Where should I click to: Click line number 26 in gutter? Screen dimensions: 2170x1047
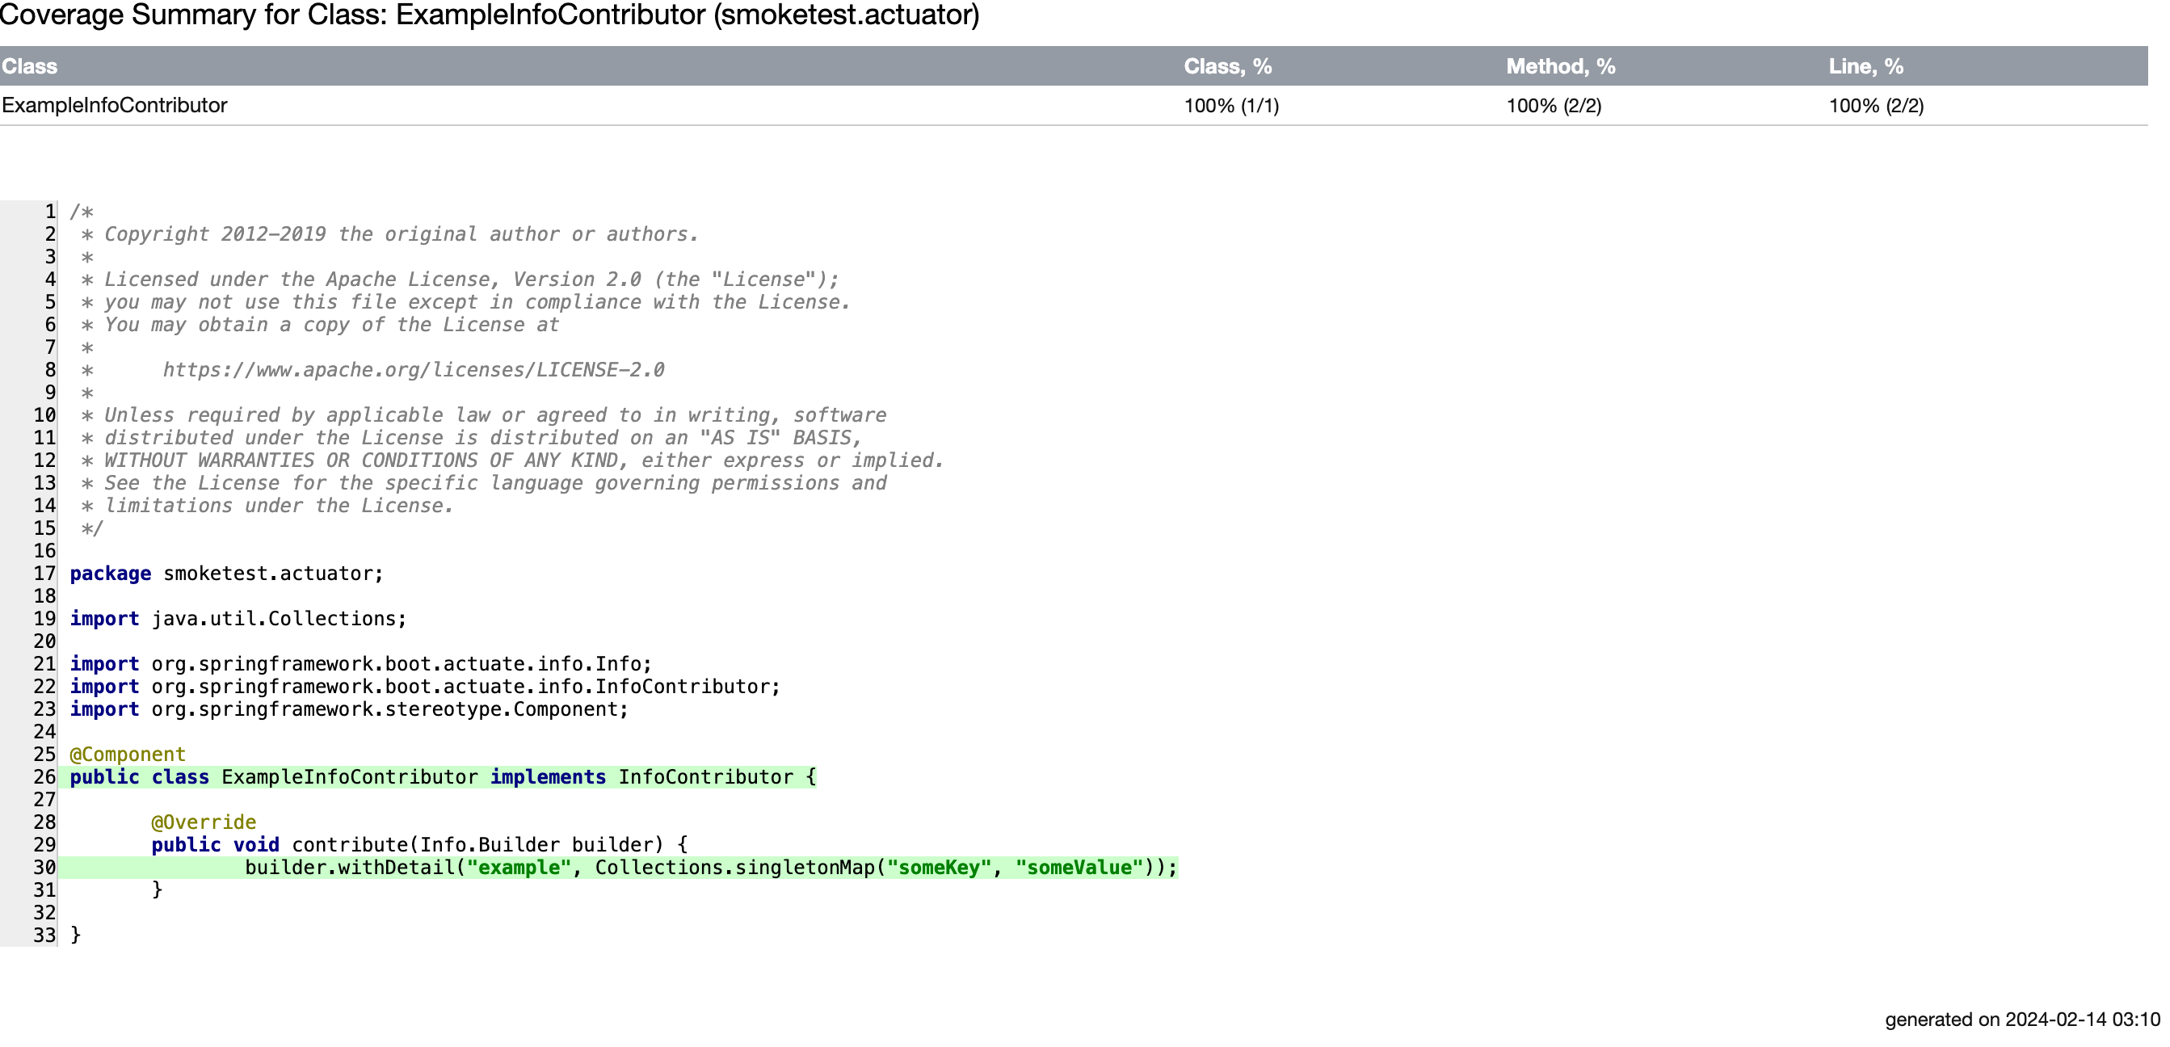tap(44, 776)
